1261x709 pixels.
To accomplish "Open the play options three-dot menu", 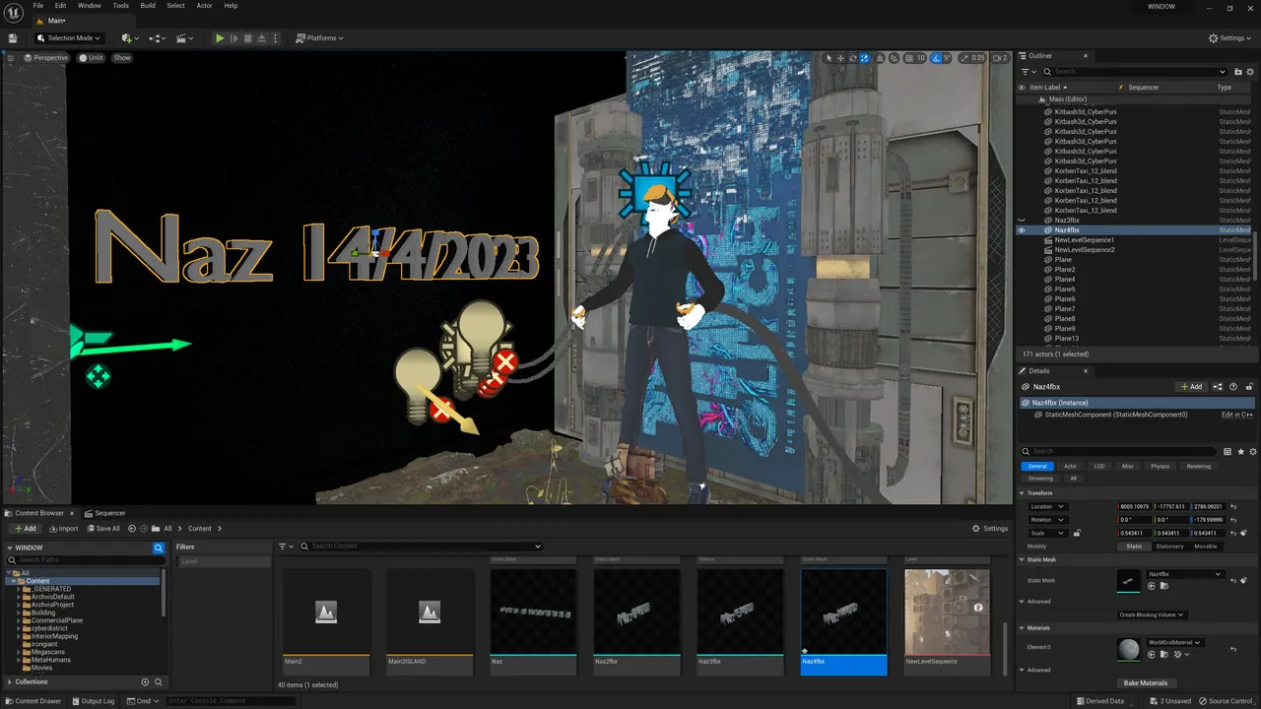I will click(274, 38).
